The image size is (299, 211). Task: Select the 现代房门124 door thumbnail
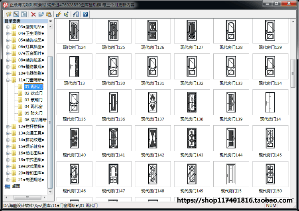coord(75,31)
